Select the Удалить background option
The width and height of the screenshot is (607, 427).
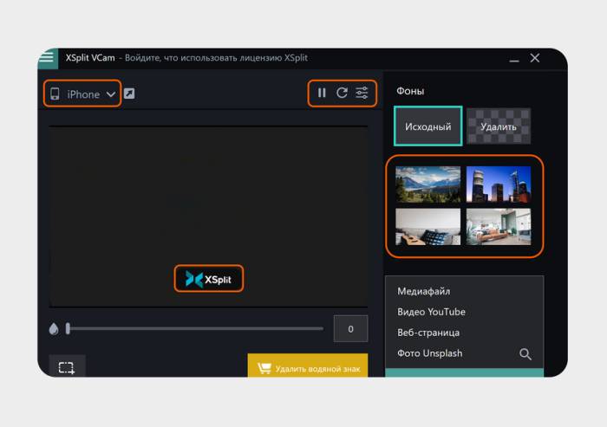499,126
